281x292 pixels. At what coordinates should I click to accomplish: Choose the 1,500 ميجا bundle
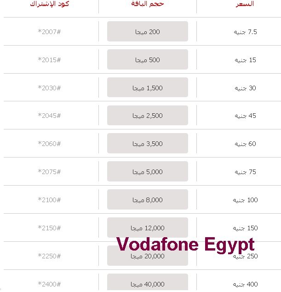click(148, 88)
